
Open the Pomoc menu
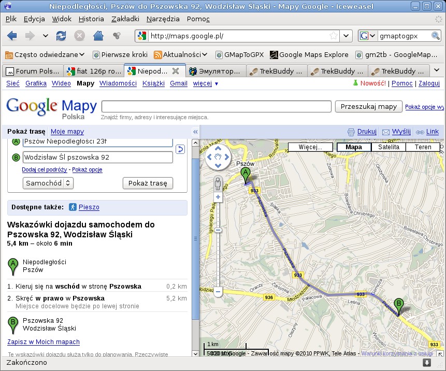click(198, 19)
